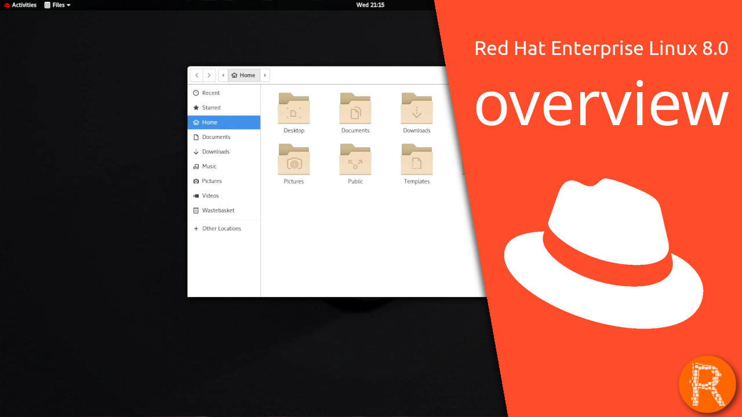Click the clock showing Wed 21:15
This screenshot has height=417, width=742.
[x=370, y=5]
